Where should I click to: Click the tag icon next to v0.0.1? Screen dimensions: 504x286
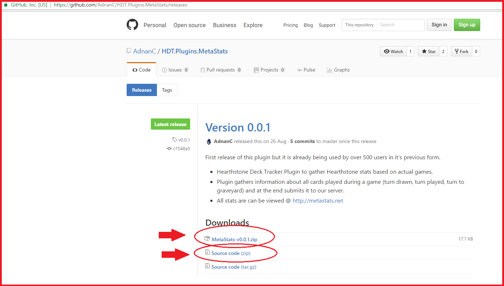(175, 140)
